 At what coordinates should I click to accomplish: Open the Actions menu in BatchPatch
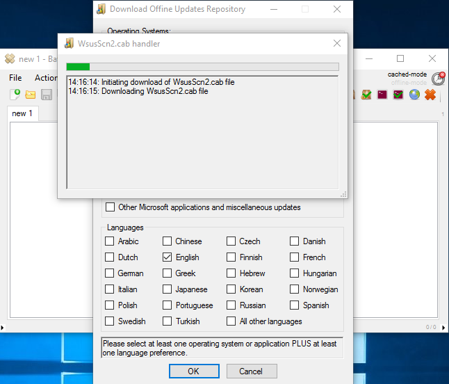coord(46,78)
